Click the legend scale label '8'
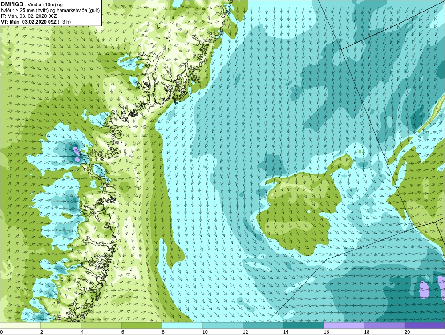Viewport: 445px width, 335px height. point(163,332)
